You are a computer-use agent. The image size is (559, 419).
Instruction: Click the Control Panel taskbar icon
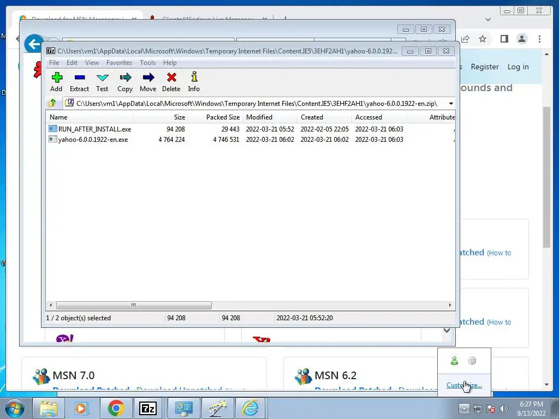(183, 409)
